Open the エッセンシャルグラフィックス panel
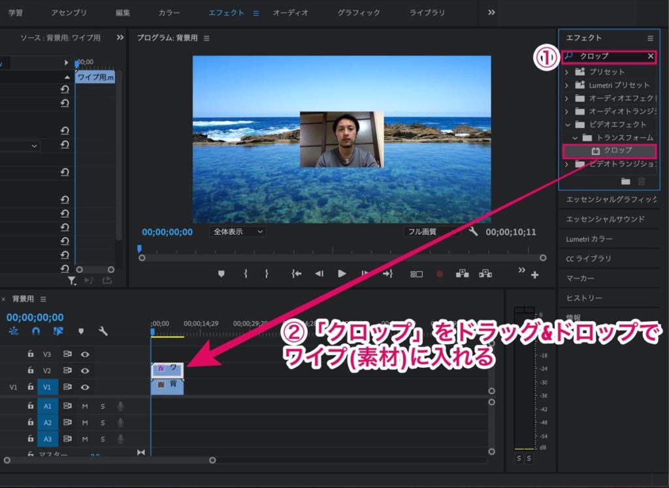 pos(612,200)
